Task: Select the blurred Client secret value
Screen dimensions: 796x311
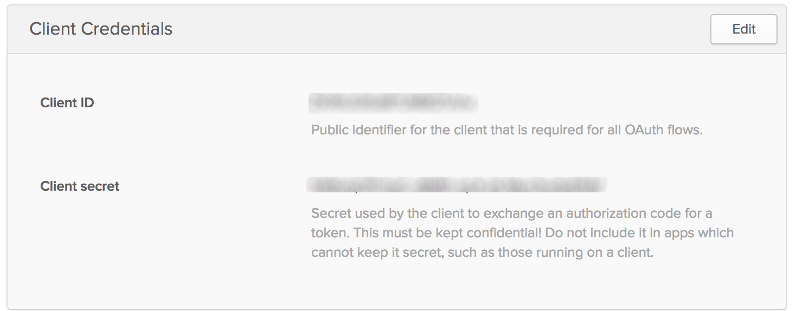Action: [x=457, y=185]
